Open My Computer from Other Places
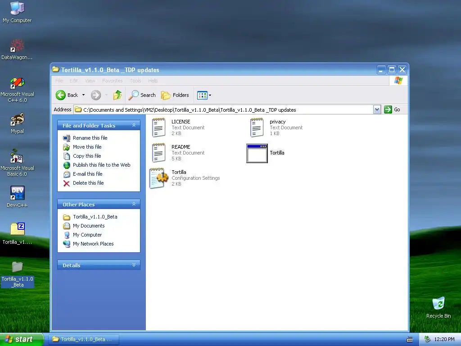The height and width of the screenshot is (346, 461). [x=87, y=235]
